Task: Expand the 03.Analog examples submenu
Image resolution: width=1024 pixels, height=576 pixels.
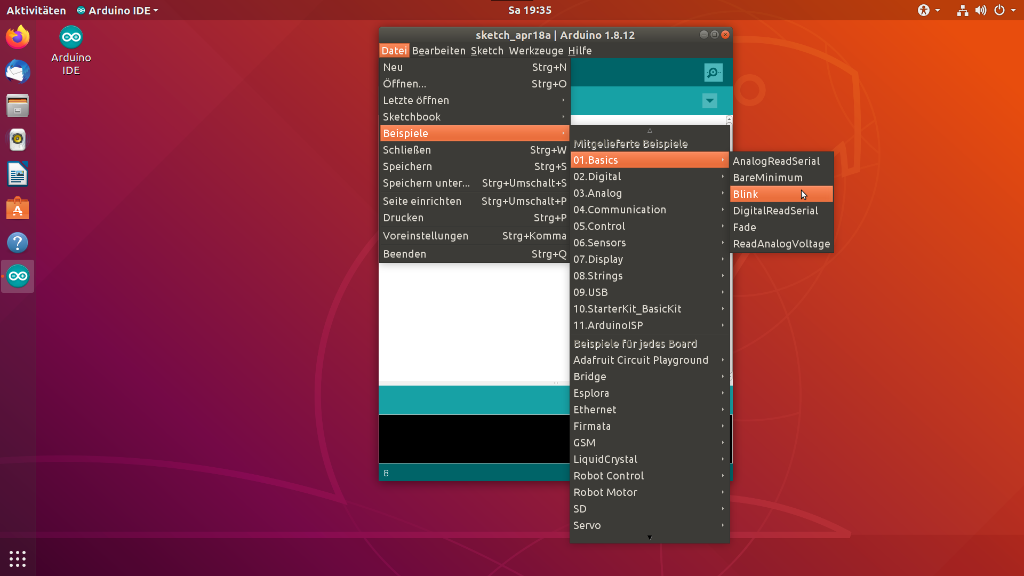Action: [650, 193]
